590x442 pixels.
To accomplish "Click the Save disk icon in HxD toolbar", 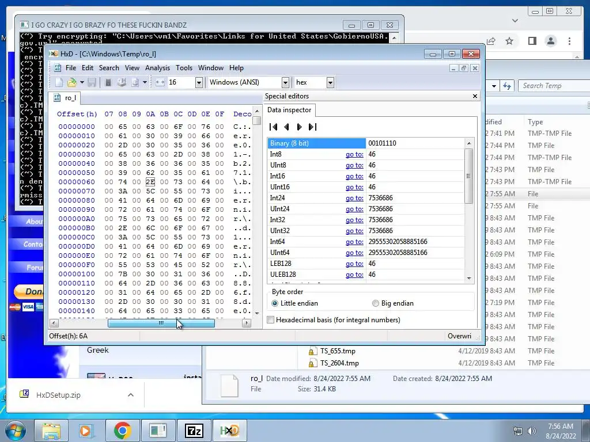I will pos(92,82).
